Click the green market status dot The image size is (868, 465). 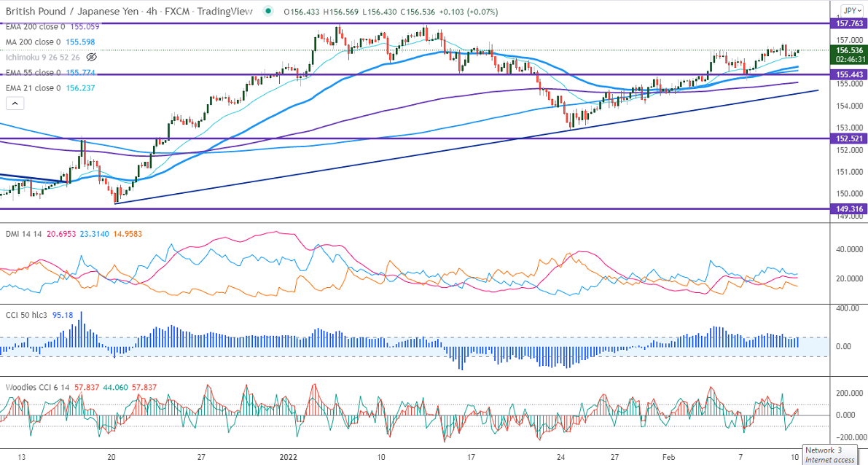tap(268, 11)
